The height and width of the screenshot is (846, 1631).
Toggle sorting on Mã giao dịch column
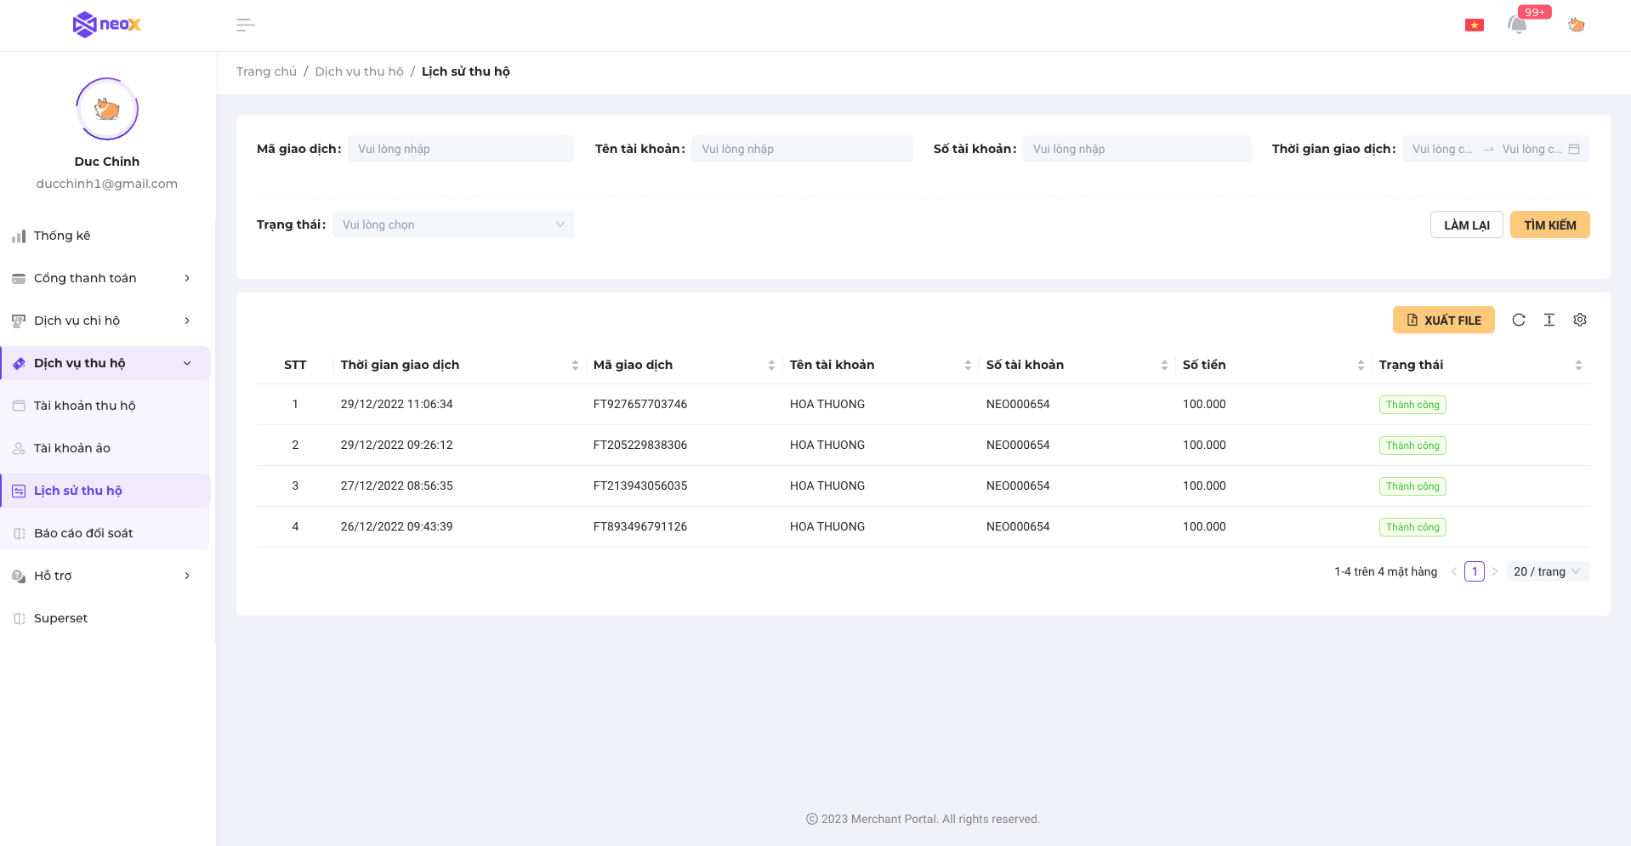pyautogui.click(x=771, y=365)
